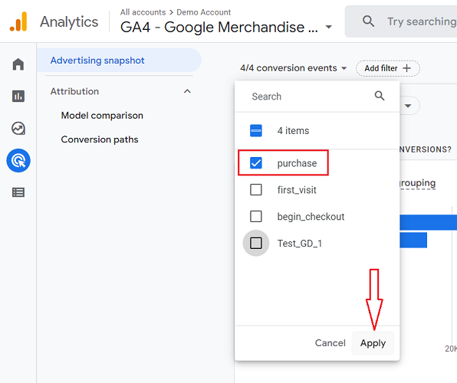Click the All accounts breadcrumb link
This screenshot has height=383, width=457.
(x=143, y=12)
